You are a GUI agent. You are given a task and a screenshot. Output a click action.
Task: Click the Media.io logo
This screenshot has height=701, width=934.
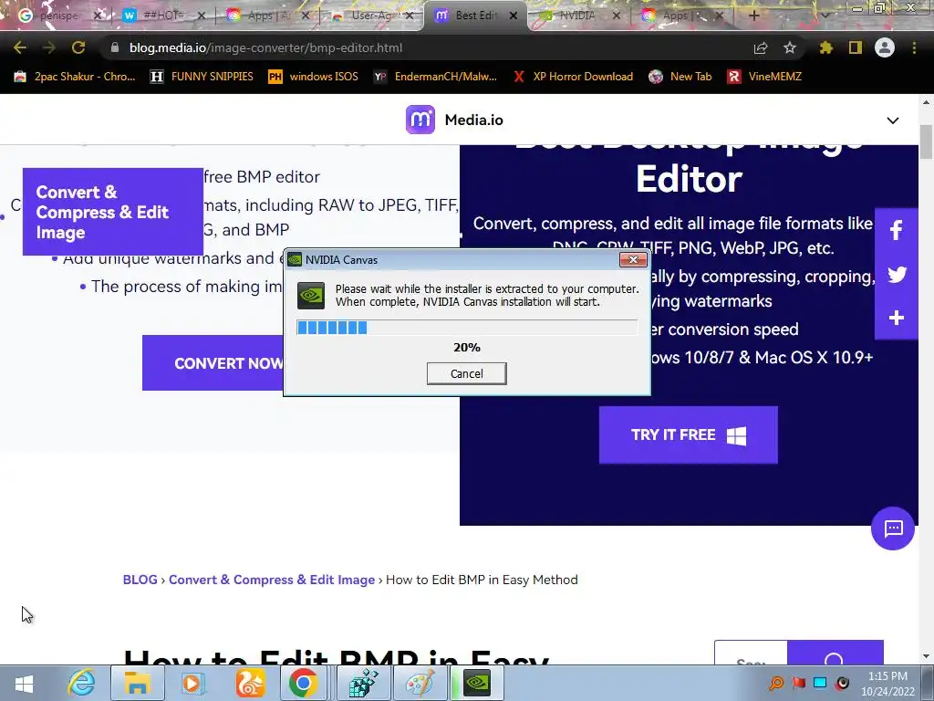[454, 120]
